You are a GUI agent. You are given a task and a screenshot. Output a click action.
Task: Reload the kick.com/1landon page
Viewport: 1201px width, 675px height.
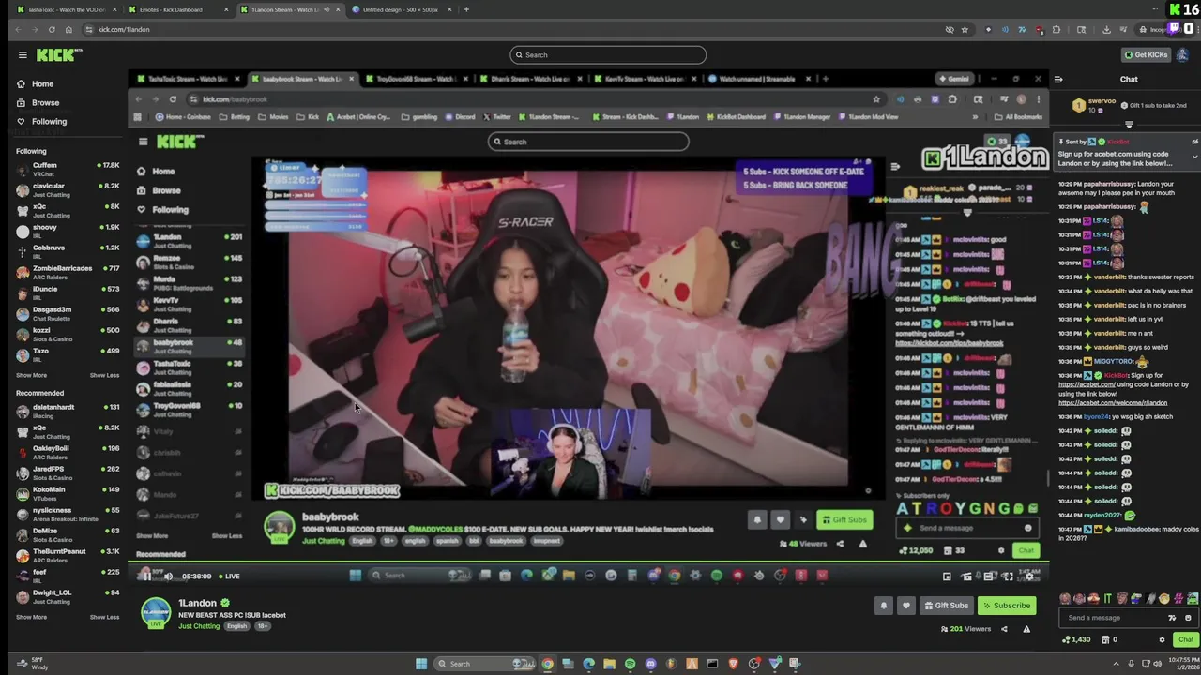[x=52, y=29]
